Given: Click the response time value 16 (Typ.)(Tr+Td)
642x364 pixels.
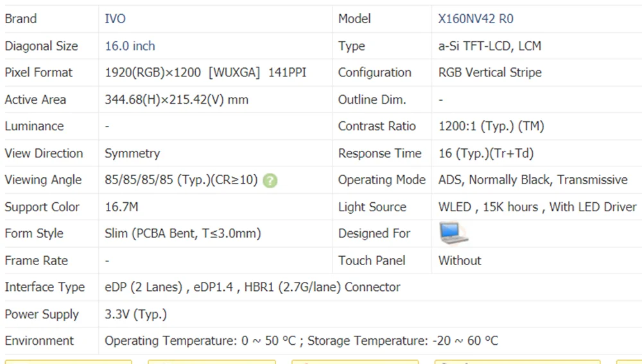Looking at the screenshot, I should pyautogui.click(x=485, y=153).
